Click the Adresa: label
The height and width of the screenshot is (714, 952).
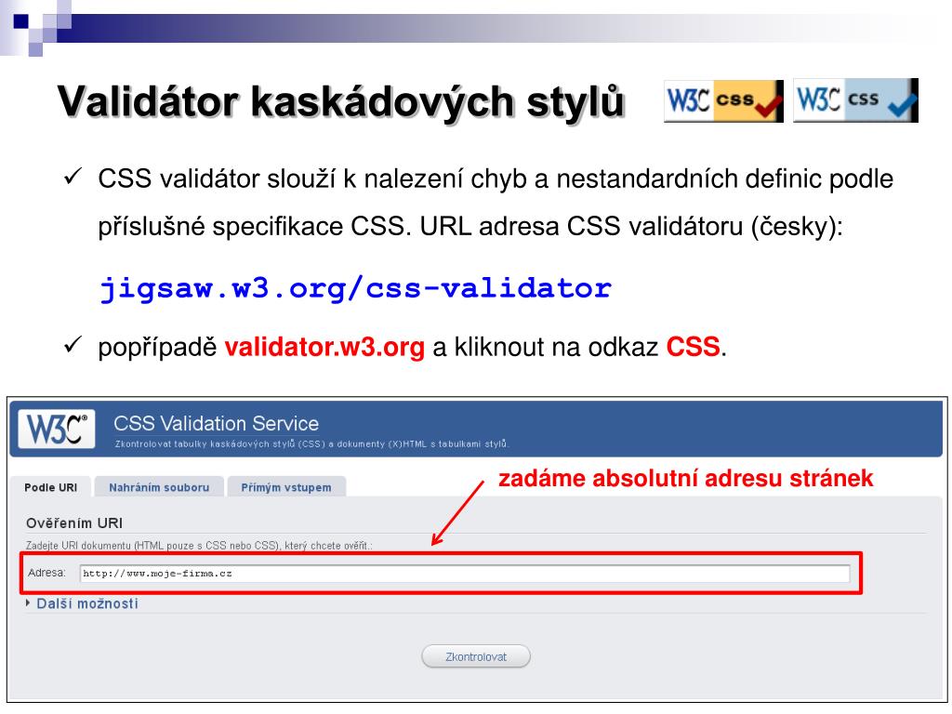(46, 573)
